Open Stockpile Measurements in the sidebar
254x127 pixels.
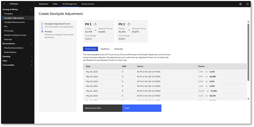point(14,22)
